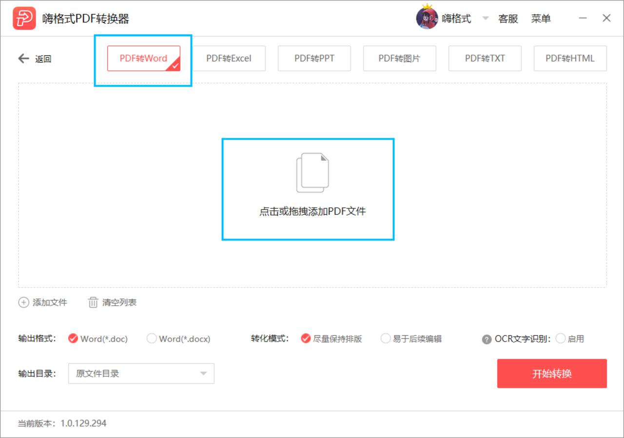Switch to PDF转Excel tab

pyautogui.click(x=229, y=58)
